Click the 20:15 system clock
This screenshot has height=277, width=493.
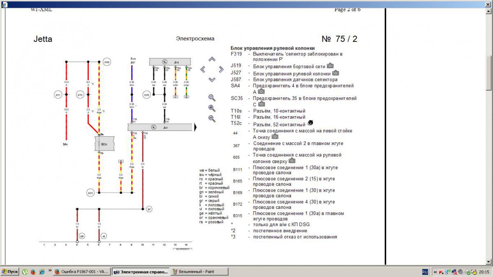click(484, 272)
